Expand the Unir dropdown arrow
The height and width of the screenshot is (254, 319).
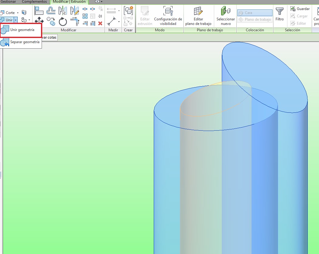15,20
